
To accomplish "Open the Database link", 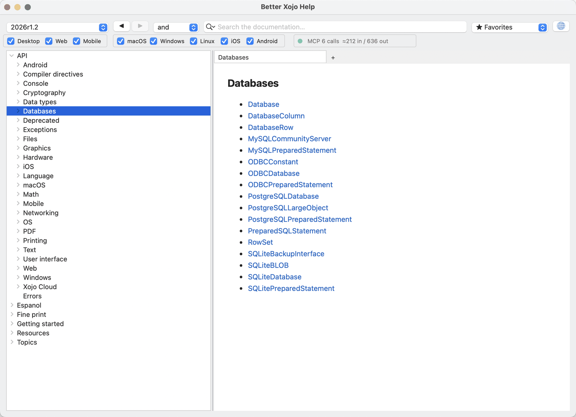I will (x=264, y=104).
